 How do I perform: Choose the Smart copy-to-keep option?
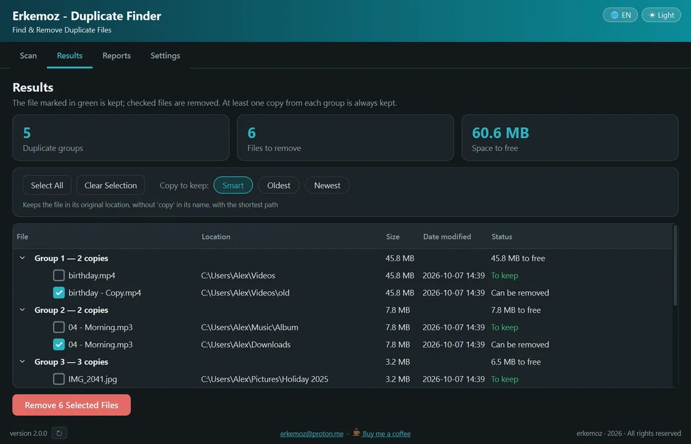233,186
